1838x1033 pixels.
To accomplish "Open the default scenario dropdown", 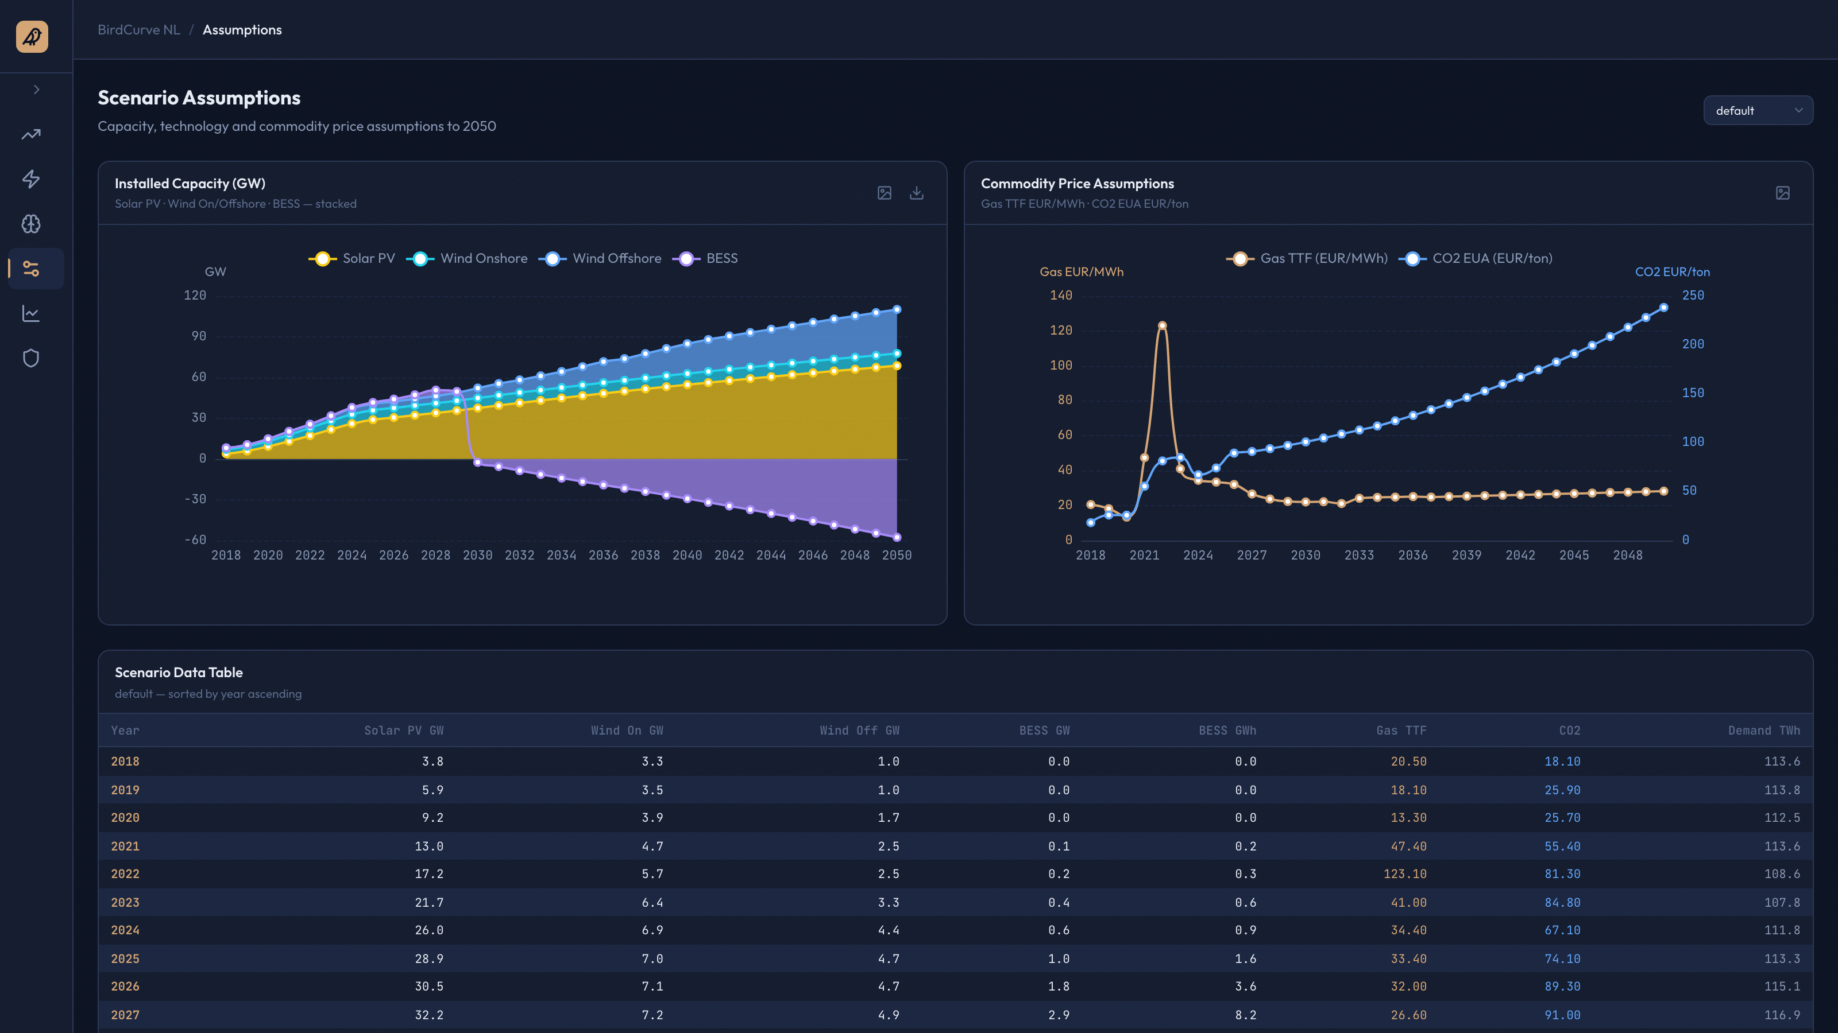I will coord(1758,111).
